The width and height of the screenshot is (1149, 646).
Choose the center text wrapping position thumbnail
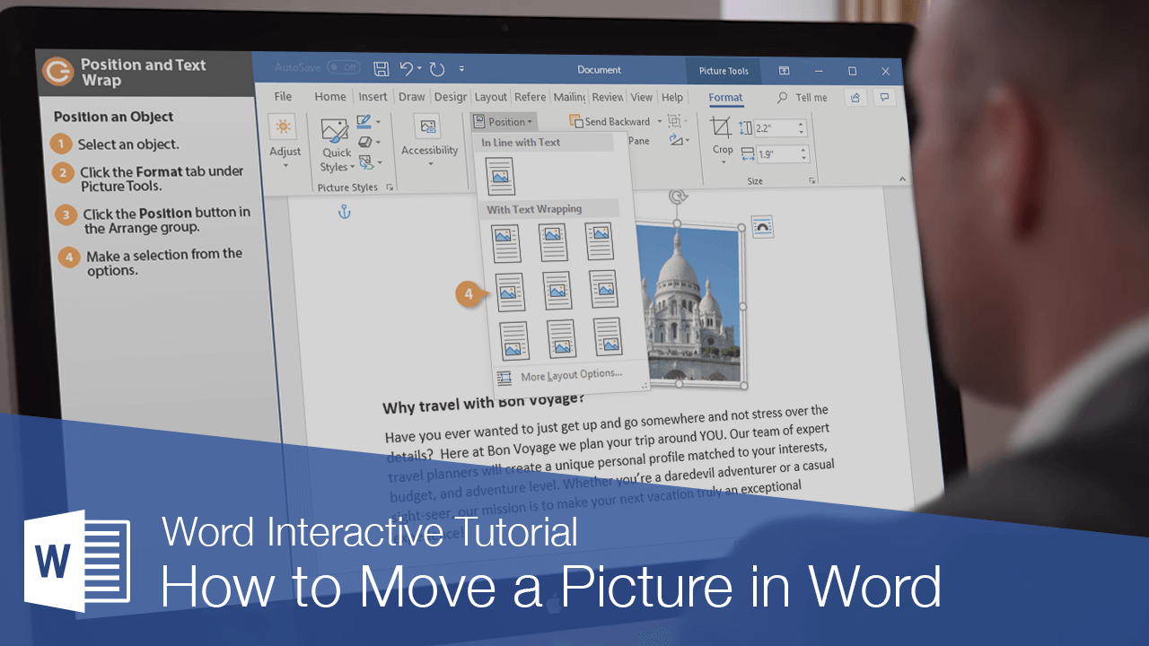557,290
